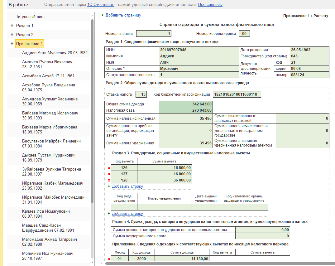Click the В работе status link
Viewport: 335px width, 266px height.
click(x=18, y=5)
